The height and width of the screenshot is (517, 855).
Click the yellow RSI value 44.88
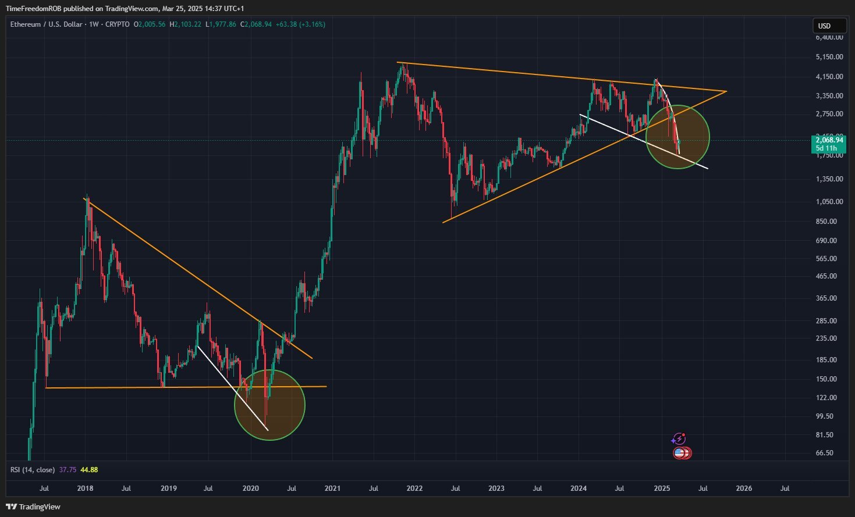88,469
